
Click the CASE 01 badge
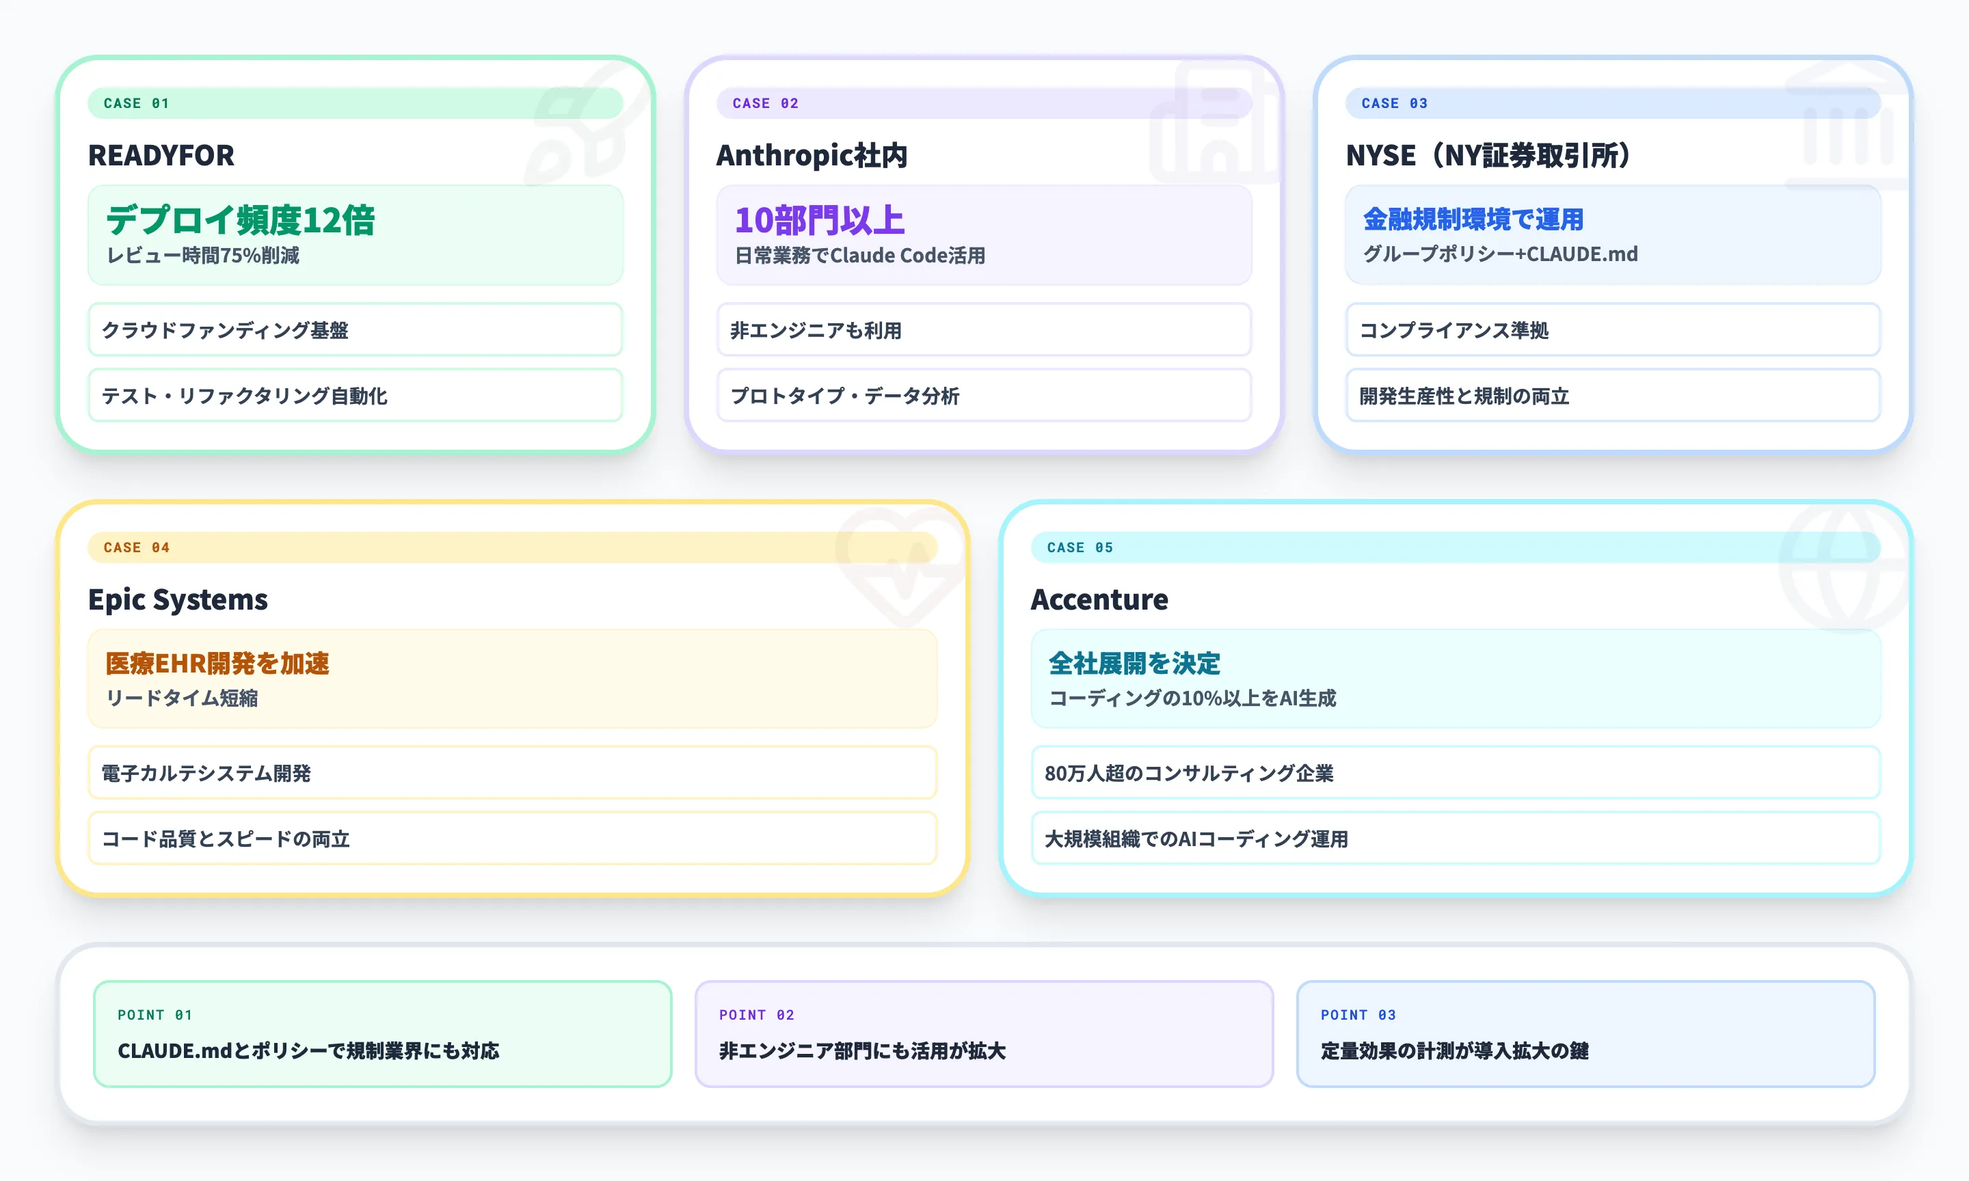(134, 103)
